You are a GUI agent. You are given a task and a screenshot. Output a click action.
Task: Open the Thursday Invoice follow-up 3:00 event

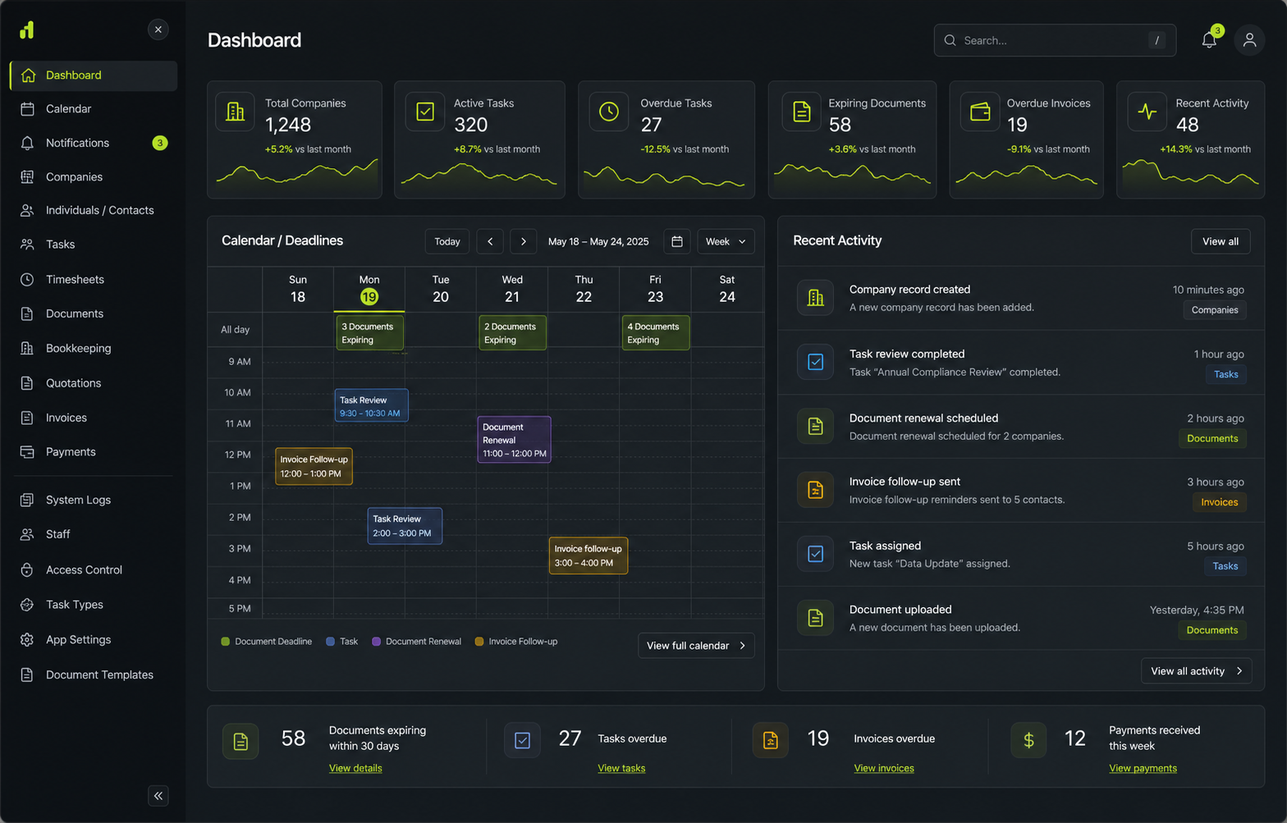click(589, 556)
